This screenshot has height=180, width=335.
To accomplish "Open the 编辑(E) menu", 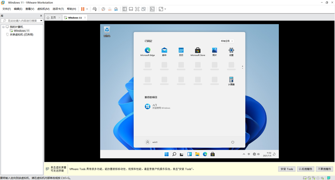I will click(18, 9).
